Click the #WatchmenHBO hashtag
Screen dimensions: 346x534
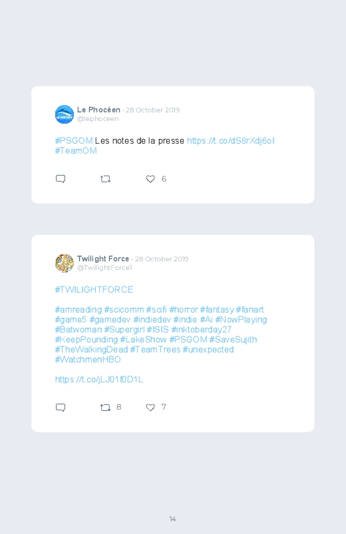coord(88,359)
